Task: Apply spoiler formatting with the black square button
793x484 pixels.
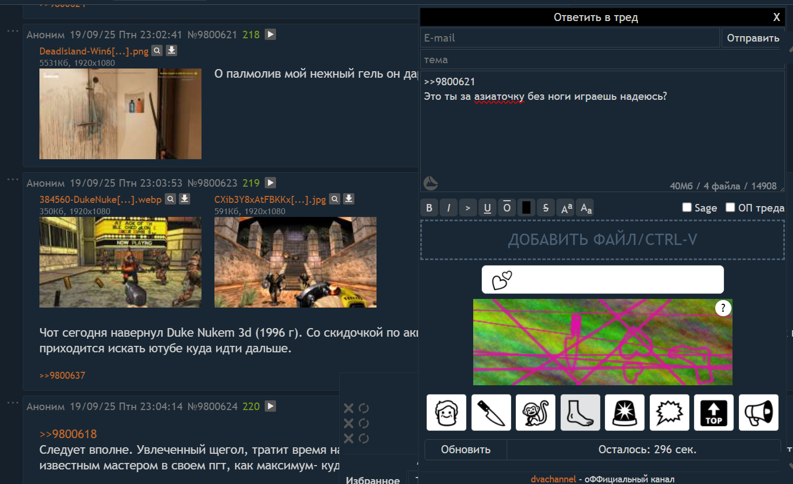Action: click(x=526, y=208)
